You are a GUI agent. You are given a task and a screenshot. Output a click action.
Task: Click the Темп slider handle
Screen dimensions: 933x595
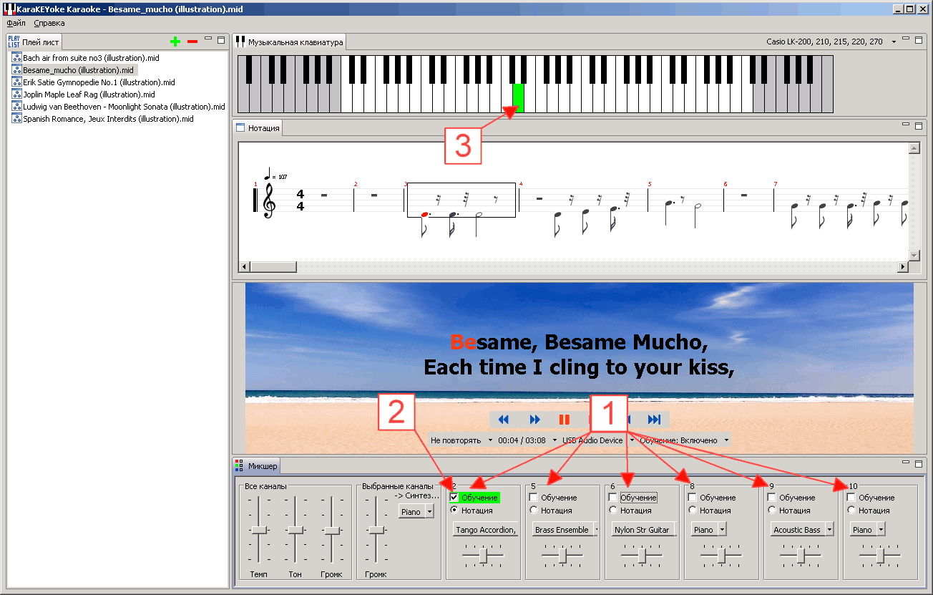click(258, 530)
